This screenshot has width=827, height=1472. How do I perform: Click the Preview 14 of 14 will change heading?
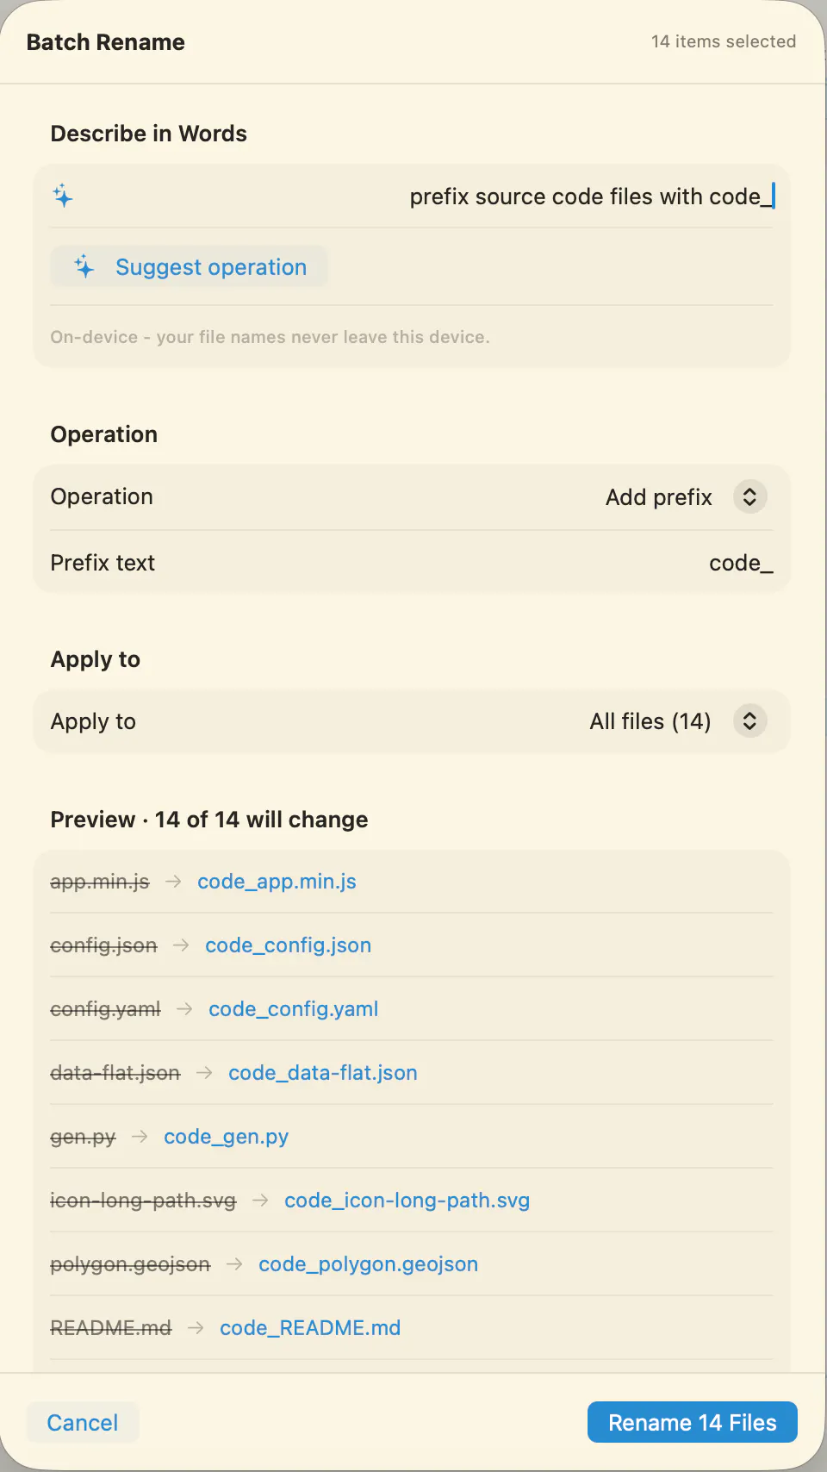pos(209,820)
